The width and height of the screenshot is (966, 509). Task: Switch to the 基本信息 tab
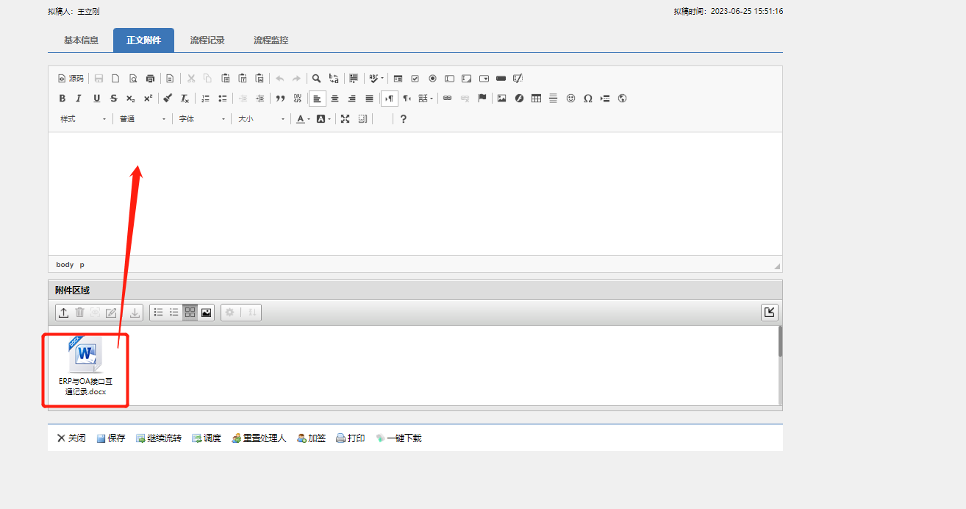[81, 40]
